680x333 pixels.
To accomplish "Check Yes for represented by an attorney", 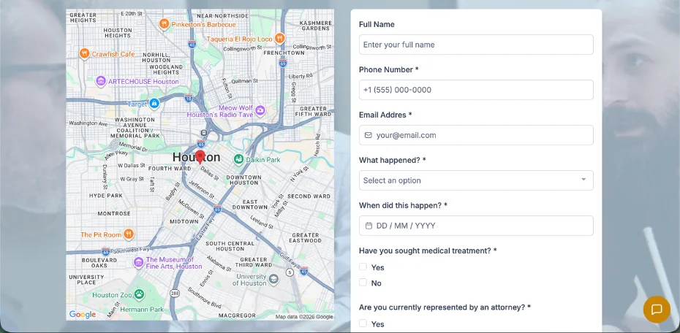I will tap(363, 323).
